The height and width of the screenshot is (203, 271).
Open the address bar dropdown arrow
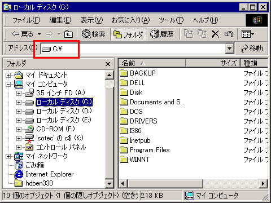(229, 49)
